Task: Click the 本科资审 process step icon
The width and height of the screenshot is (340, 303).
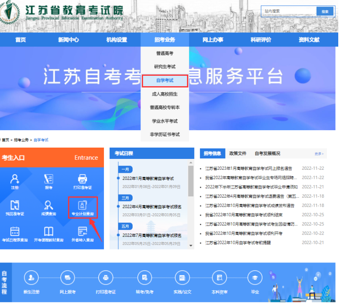Action: tap(220, 278)
